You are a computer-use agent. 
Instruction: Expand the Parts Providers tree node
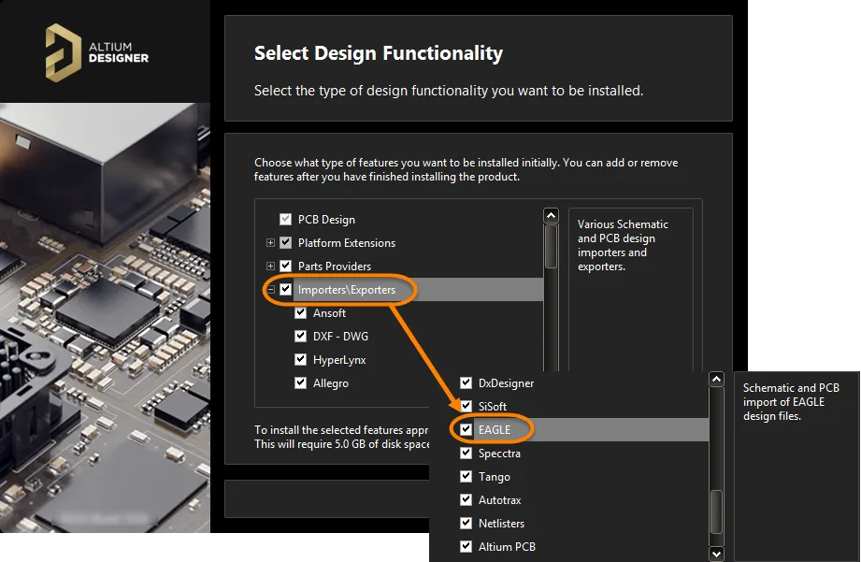coord(270,266)
